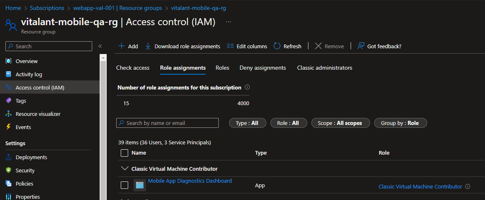Screen dimensions: 485x200
Task: Focus the sidebar Search box
Action: (48, 46)
